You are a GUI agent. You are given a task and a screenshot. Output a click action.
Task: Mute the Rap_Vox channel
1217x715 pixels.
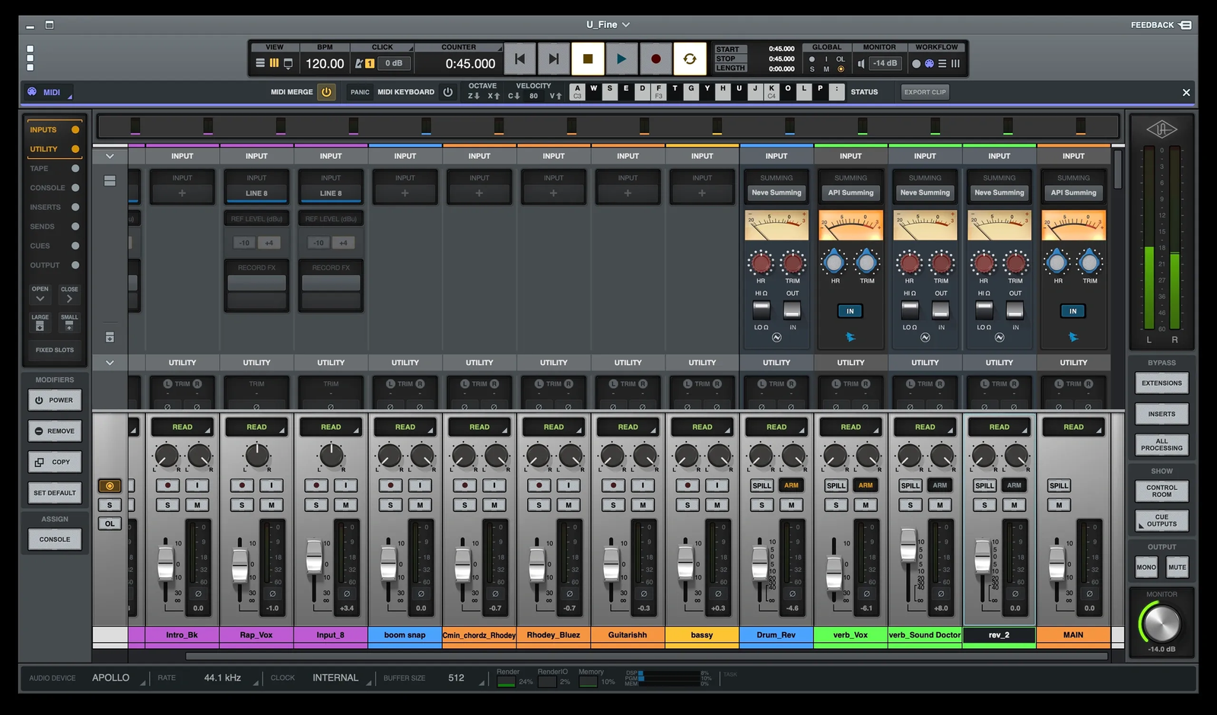click(272, 505)
